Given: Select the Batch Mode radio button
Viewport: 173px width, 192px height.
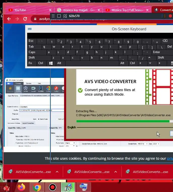Looking at the screenshot, I should pos(39,119).
